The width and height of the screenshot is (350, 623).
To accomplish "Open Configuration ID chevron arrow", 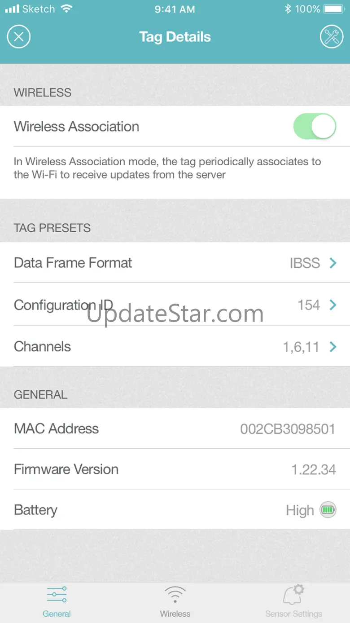I will tap(333, 305).
